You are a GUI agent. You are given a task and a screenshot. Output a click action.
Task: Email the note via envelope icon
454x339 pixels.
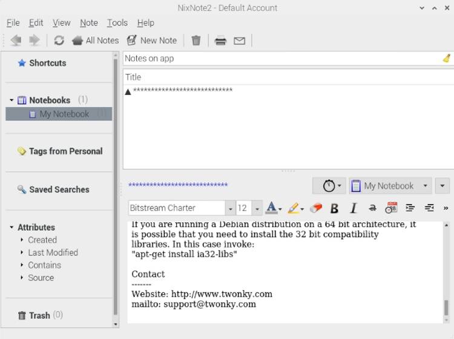[x=240, y=41]
